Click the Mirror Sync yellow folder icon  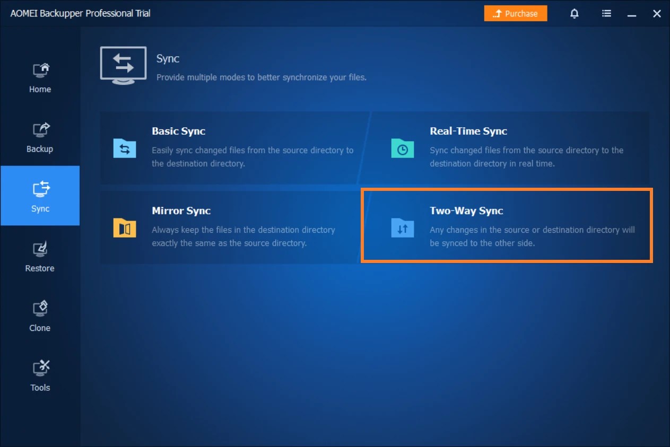125,227
